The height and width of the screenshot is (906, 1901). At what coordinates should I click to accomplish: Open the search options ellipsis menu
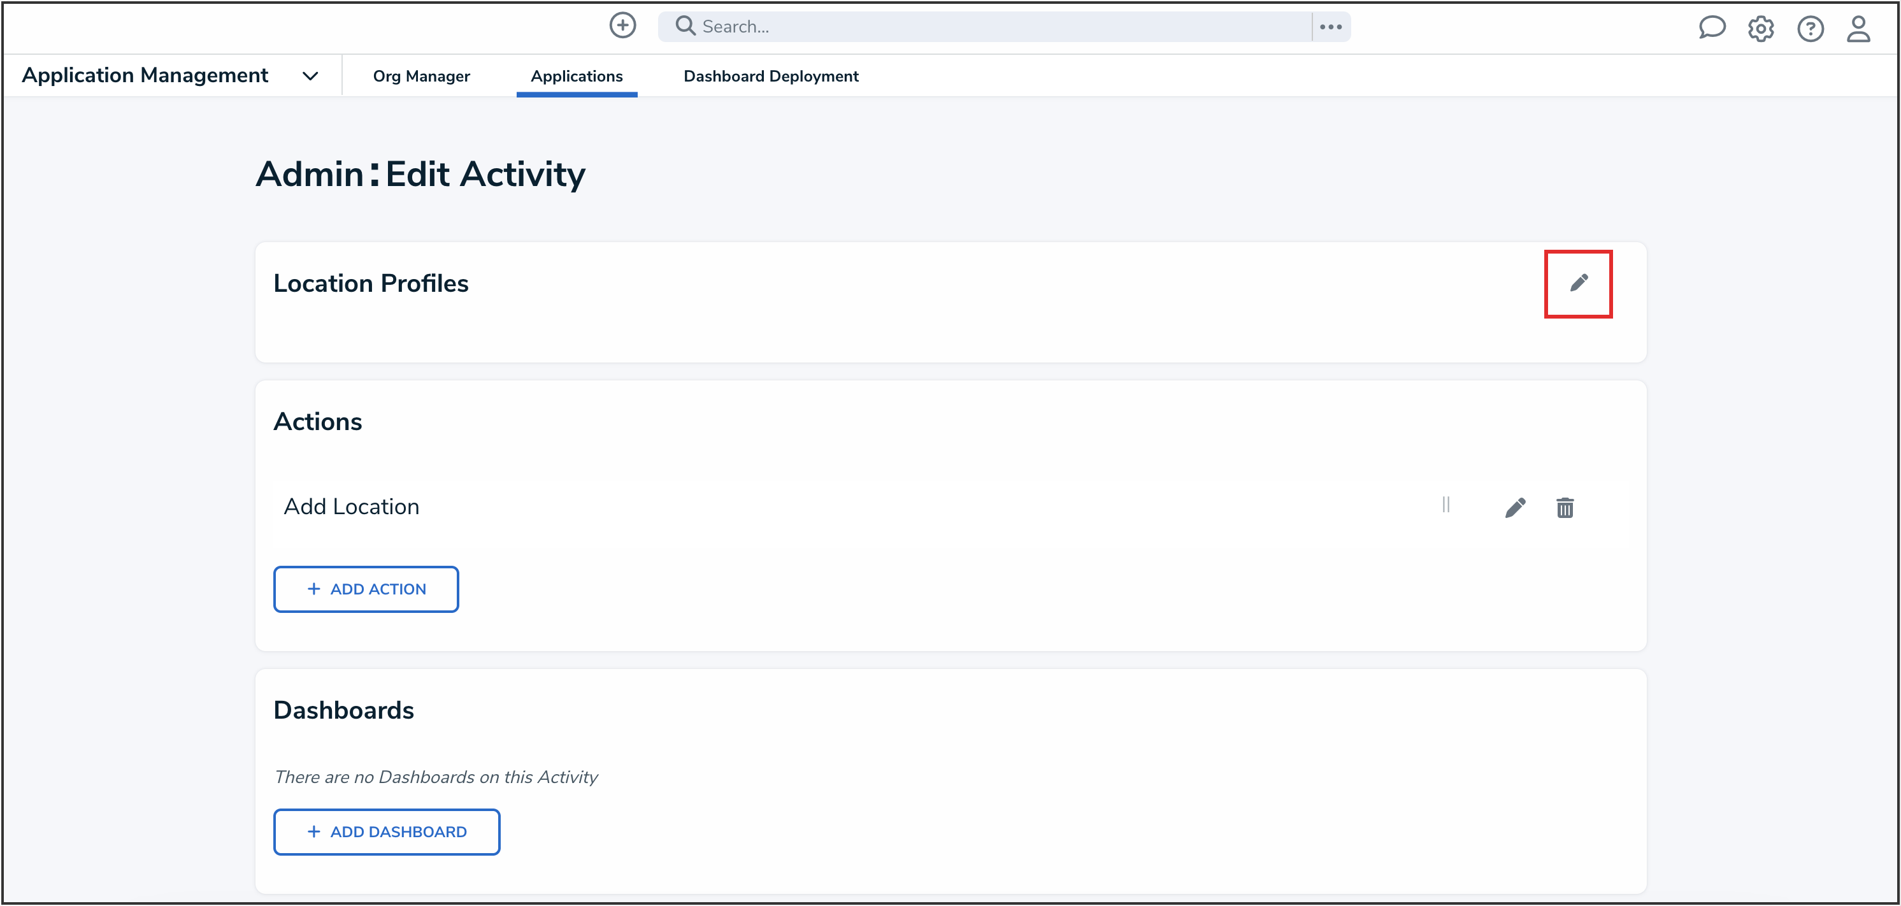pos(1331,27)
